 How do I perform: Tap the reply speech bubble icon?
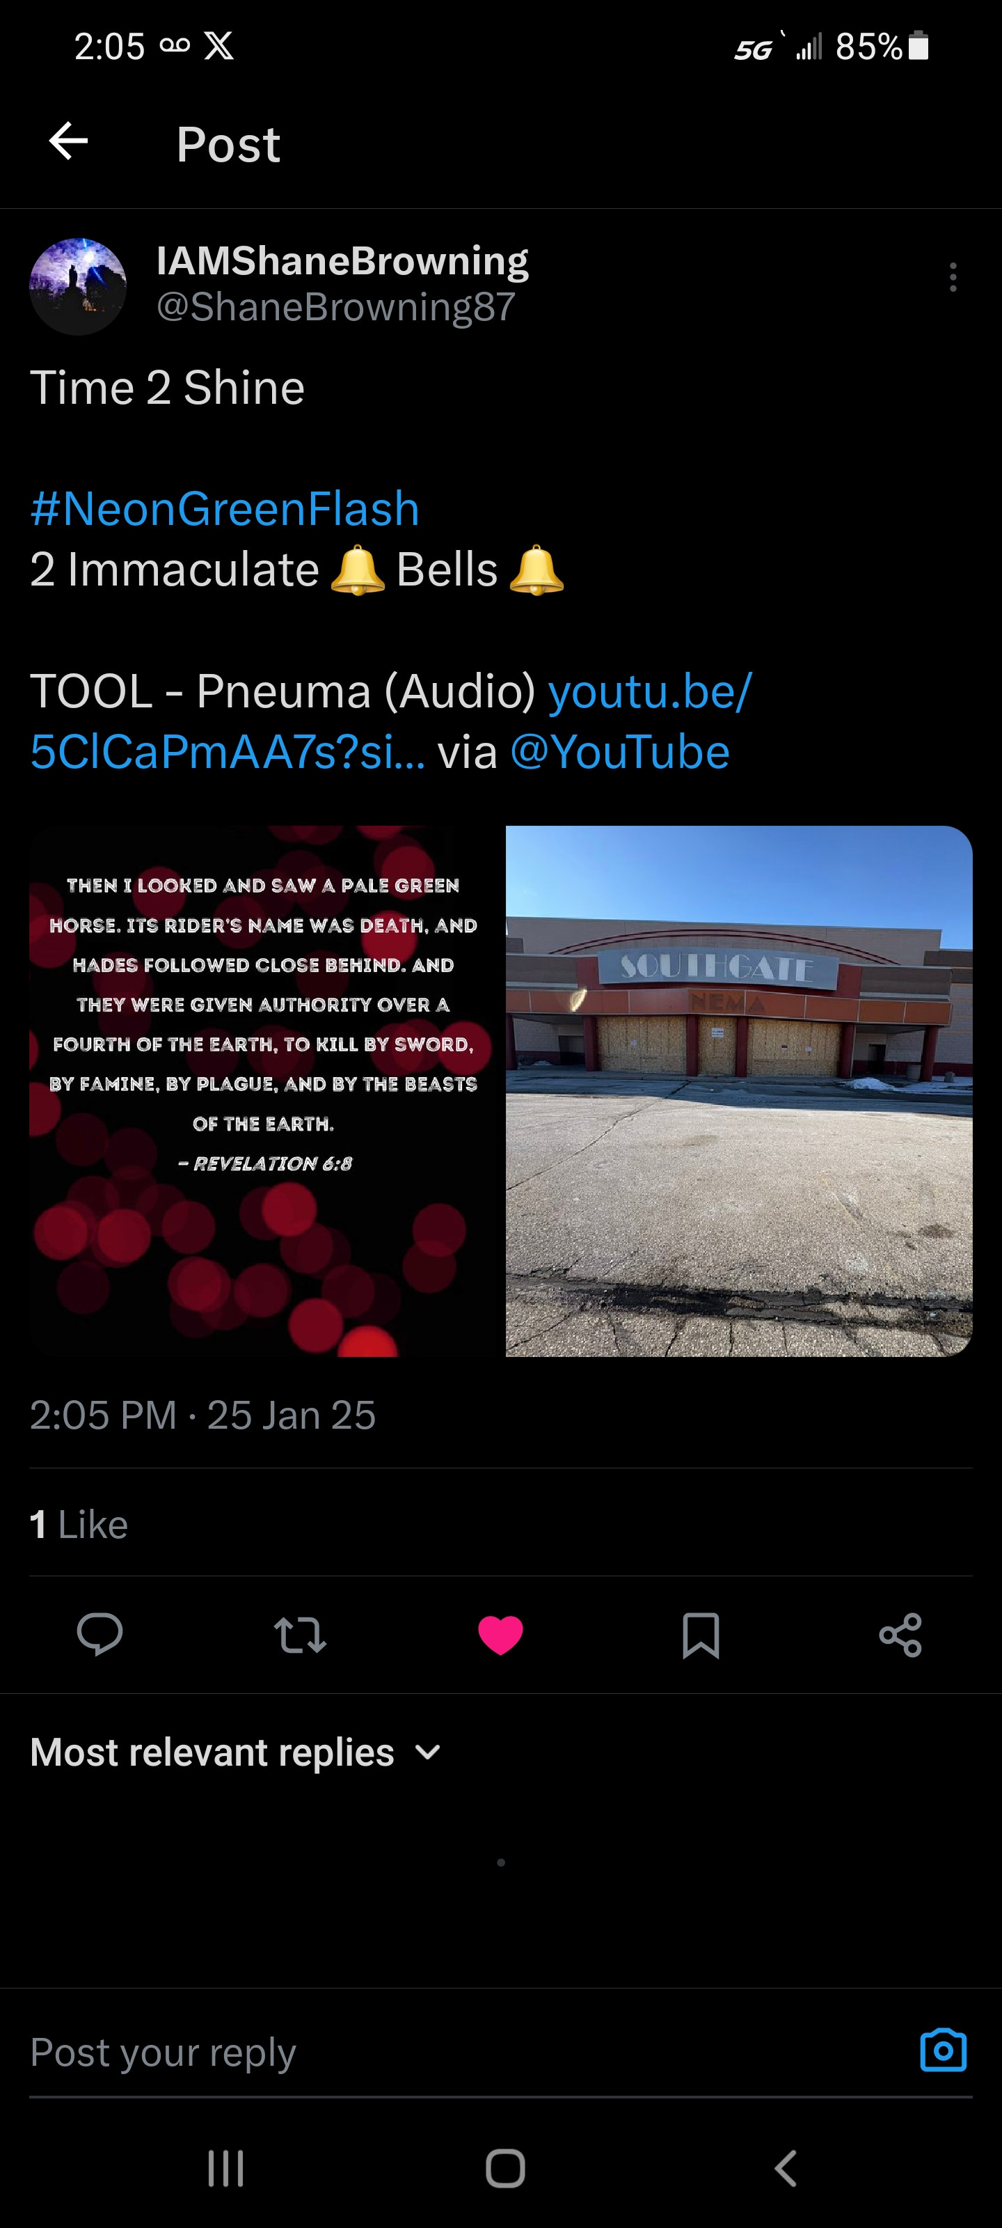pos(100,1634)
